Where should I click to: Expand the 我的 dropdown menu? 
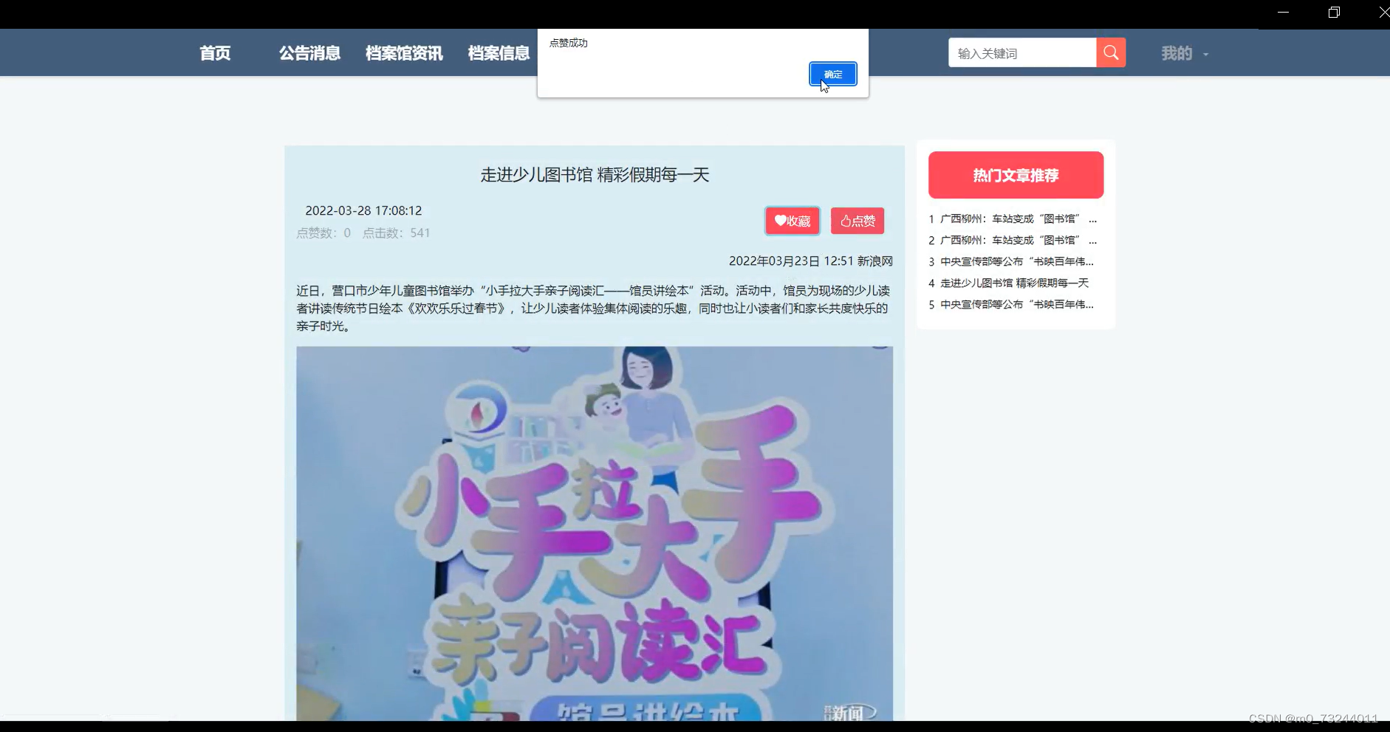tap(1185, 53)
